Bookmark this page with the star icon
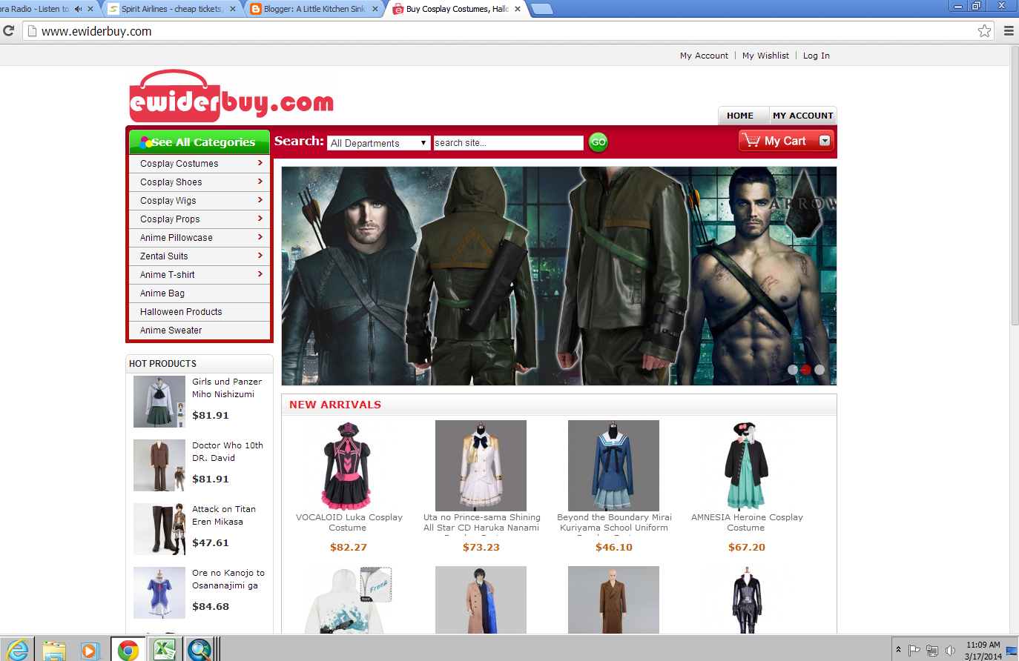The width and height of the screenshot is (1019, 661). tap(984, 31)
